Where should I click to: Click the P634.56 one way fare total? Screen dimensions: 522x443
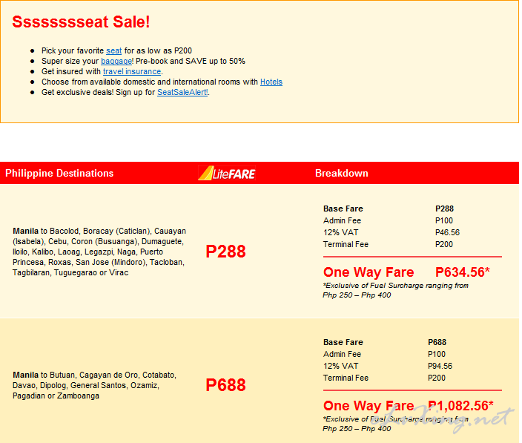(463, 272)
